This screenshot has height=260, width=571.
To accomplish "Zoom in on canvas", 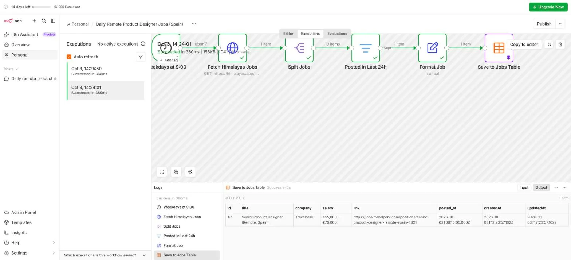I will tap(176, 172).
